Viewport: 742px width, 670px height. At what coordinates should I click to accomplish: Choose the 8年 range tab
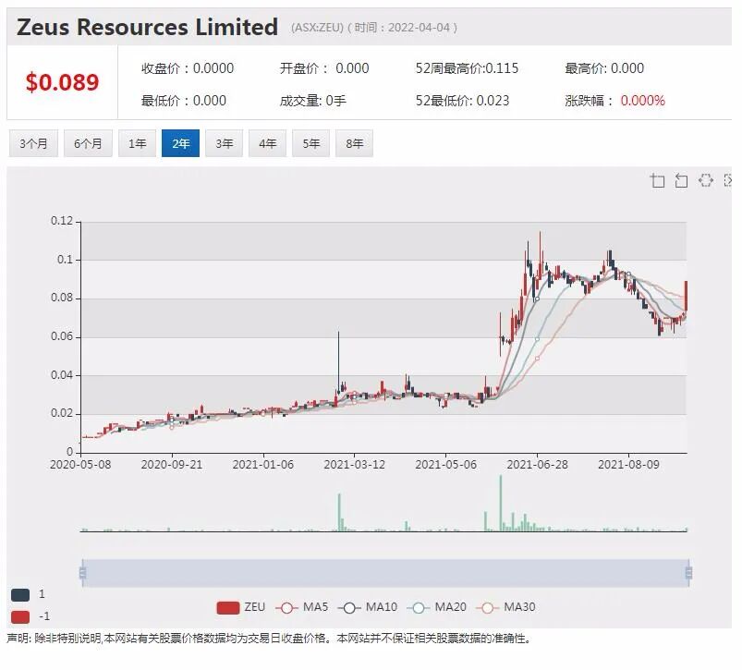click(354, 143)
